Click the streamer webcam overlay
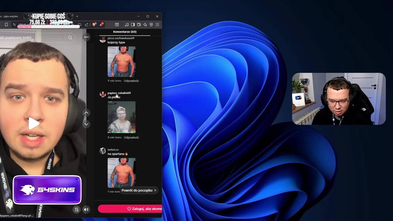 [339, 99]
